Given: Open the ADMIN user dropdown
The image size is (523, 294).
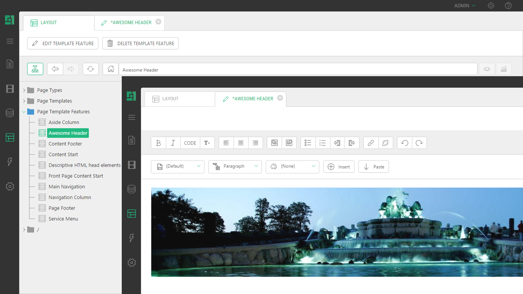Looking at the screenshot, I should [465, 6].
